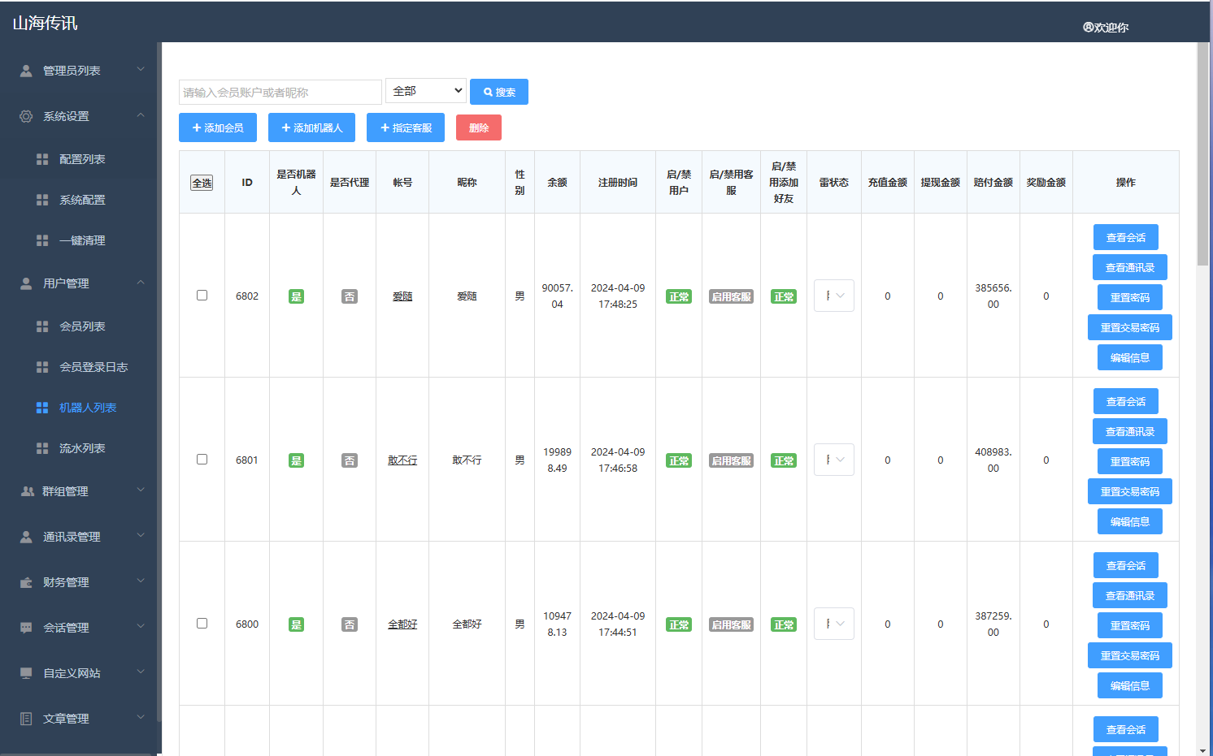Click 重置密码 for ID 6800

coord(1130,625)
